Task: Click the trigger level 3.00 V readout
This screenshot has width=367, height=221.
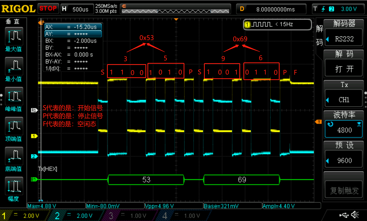Action: (x=349, y=9)
